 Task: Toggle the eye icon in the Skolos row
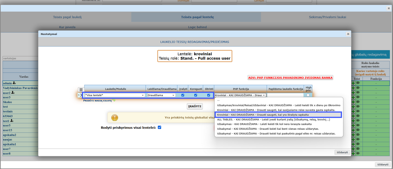[358, 102]
